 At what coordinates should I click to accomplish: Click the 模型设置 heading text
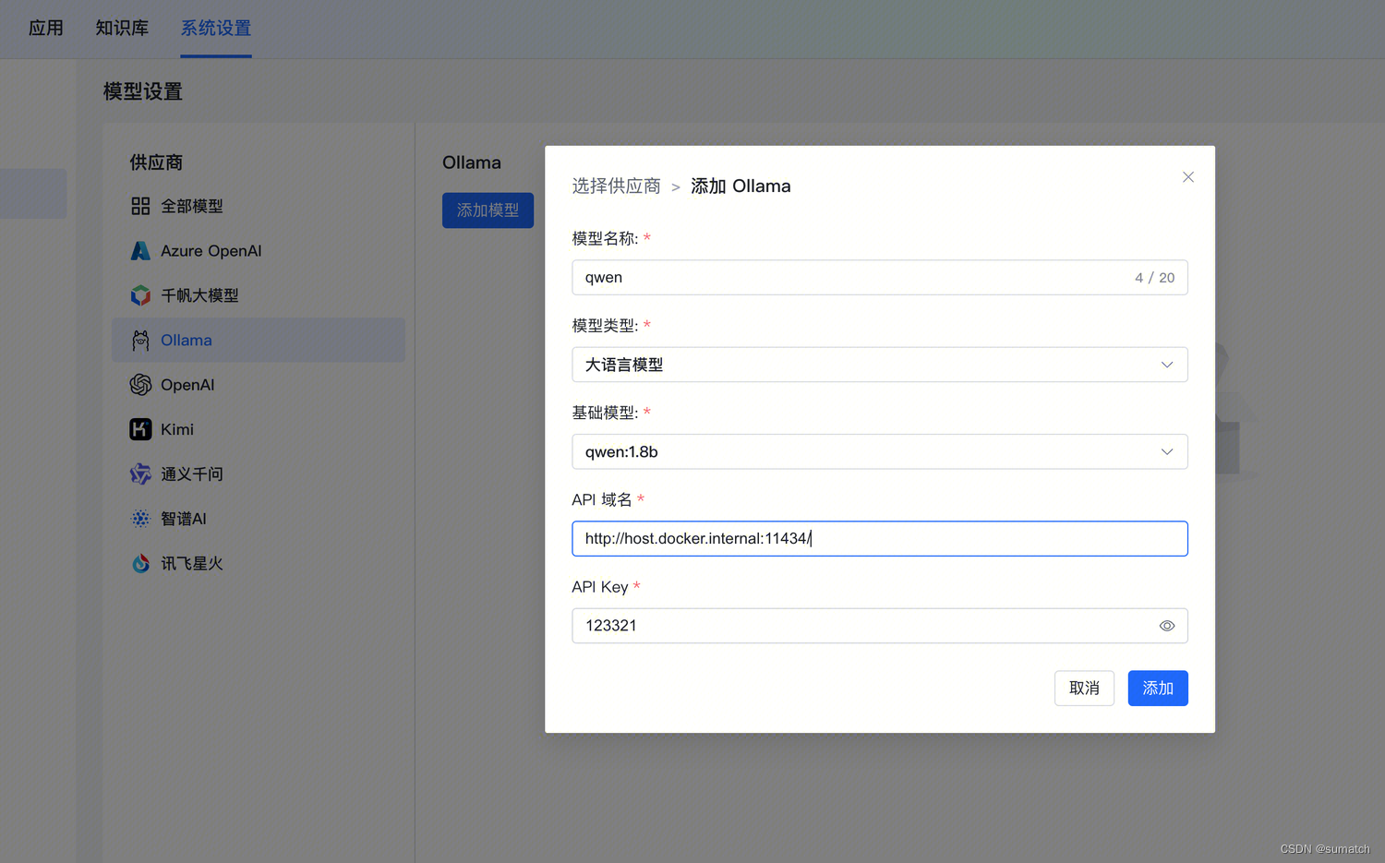pyautogui.click(x=143, y=91)
